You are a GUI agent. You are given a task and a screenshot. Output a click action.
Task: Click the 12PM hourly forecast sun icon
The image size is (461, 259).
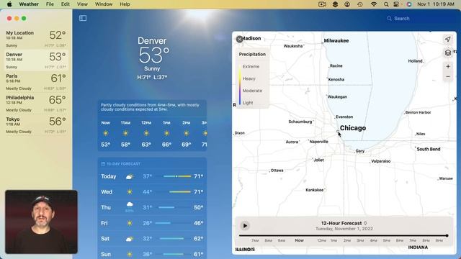click(146, 133)
